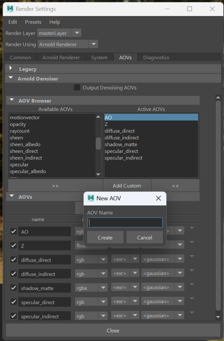Click Cancel in New AOV dialog
Image resolution: width=224 pixels, height=341 pixels.
144,237
